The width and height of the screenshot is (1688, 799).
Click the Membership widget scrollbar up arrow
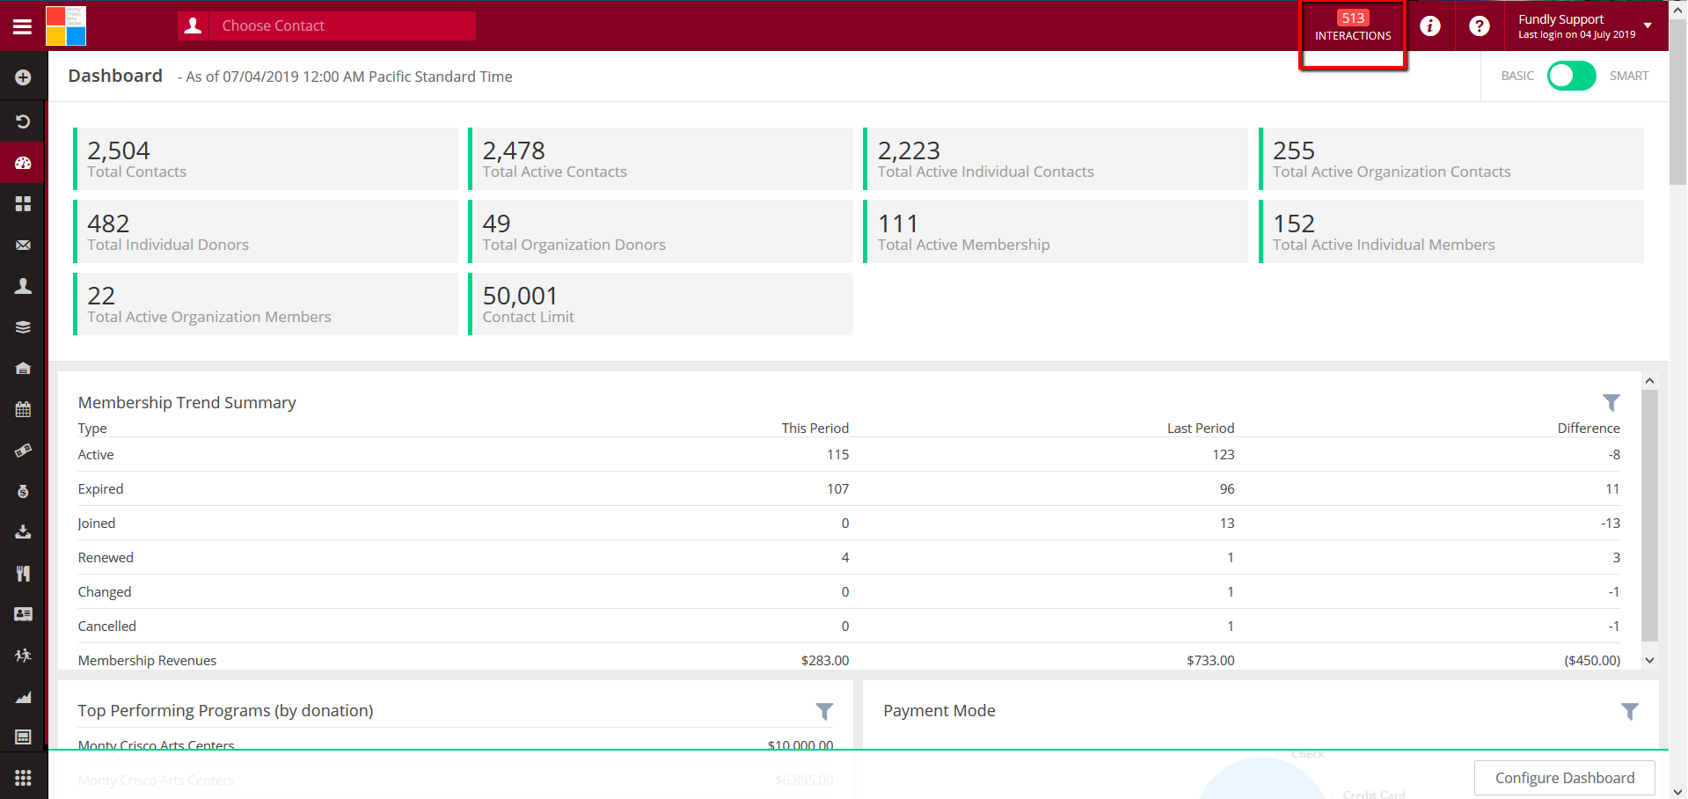coord(1649,381)
